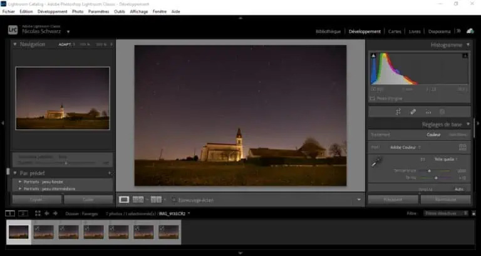Show secondary window display option 2

(23, 213)
